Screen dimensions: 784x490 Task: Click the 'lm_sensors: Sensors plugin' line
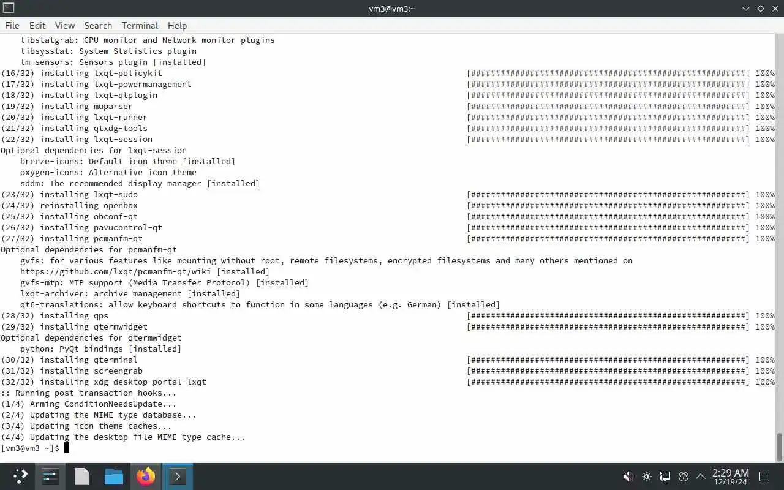pos(113,62)
